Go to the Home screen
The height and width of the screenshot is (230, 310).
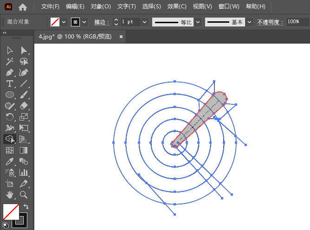coord(23,7)
